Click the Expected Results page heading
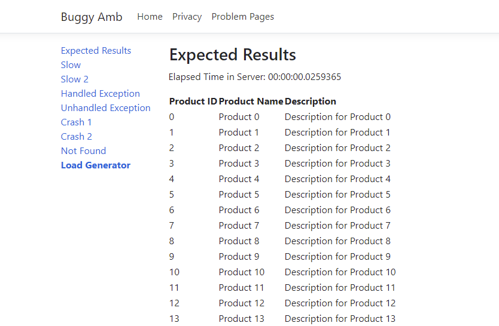Viewport: 499px width, 326px height. point(232,55)
